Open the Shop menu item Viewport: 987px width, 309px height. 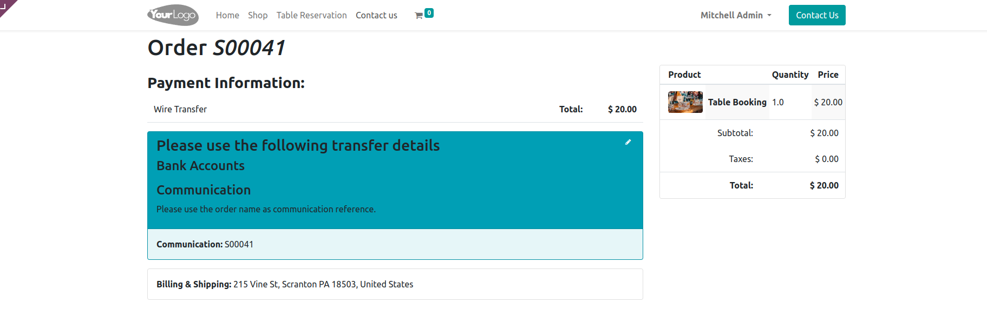coord(258,15)
